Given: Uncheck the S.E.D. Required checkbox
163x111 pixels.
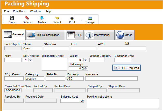Looking at the screenshot, I should tap(116, 68).
